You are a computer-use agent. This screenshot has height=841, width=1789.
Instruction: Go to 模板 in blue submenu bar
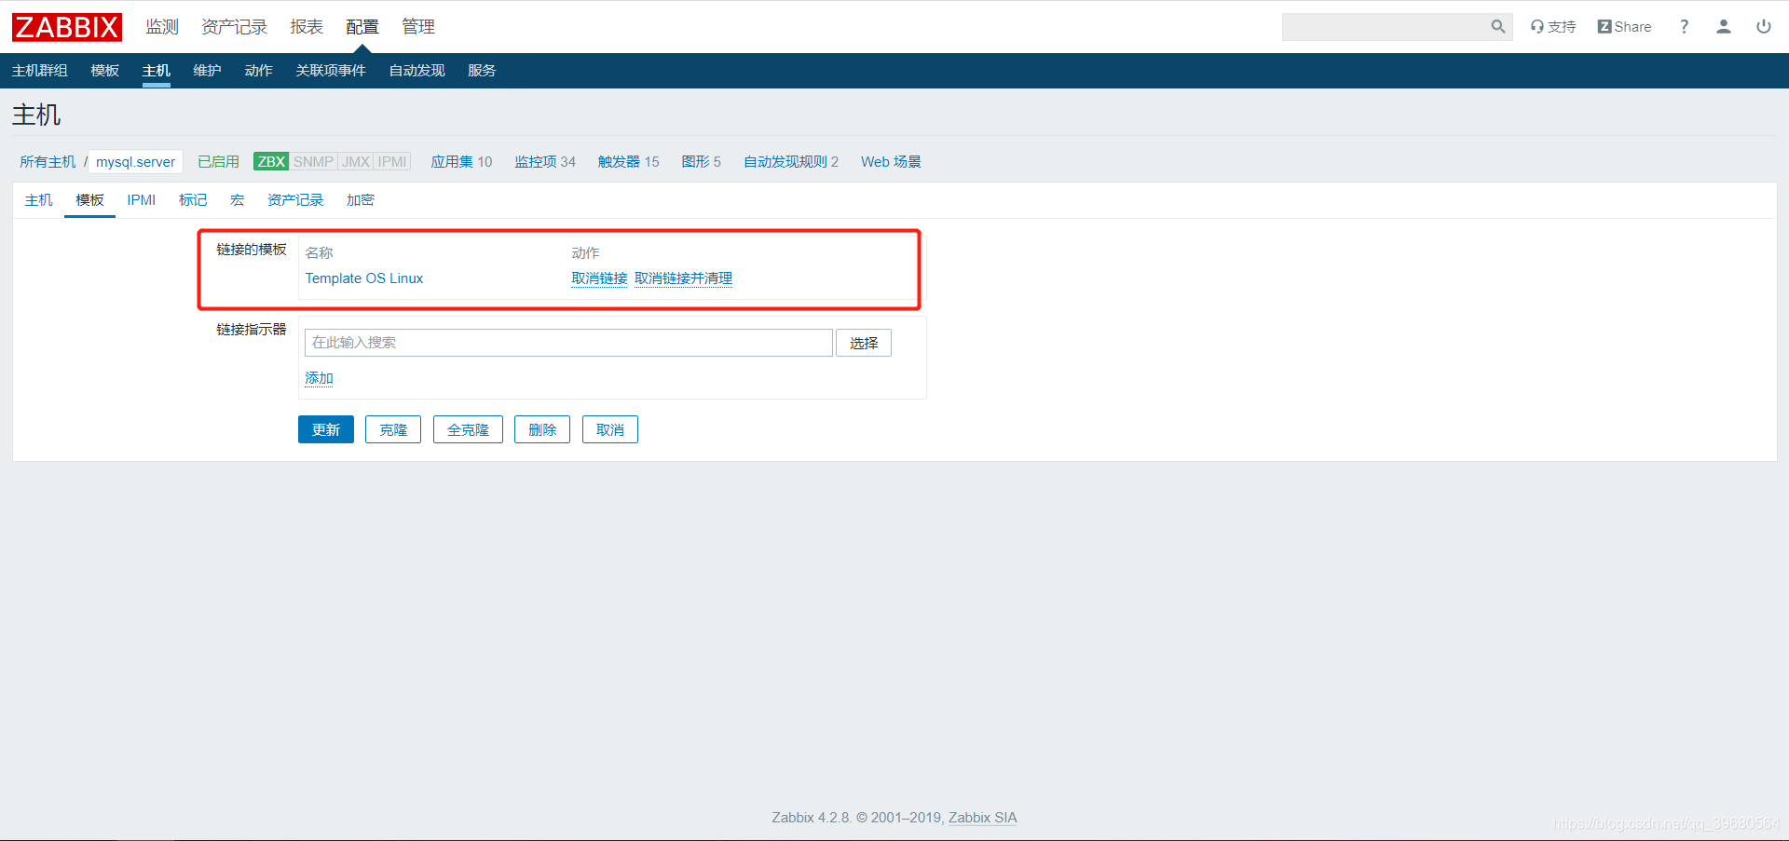pos(105,71)
